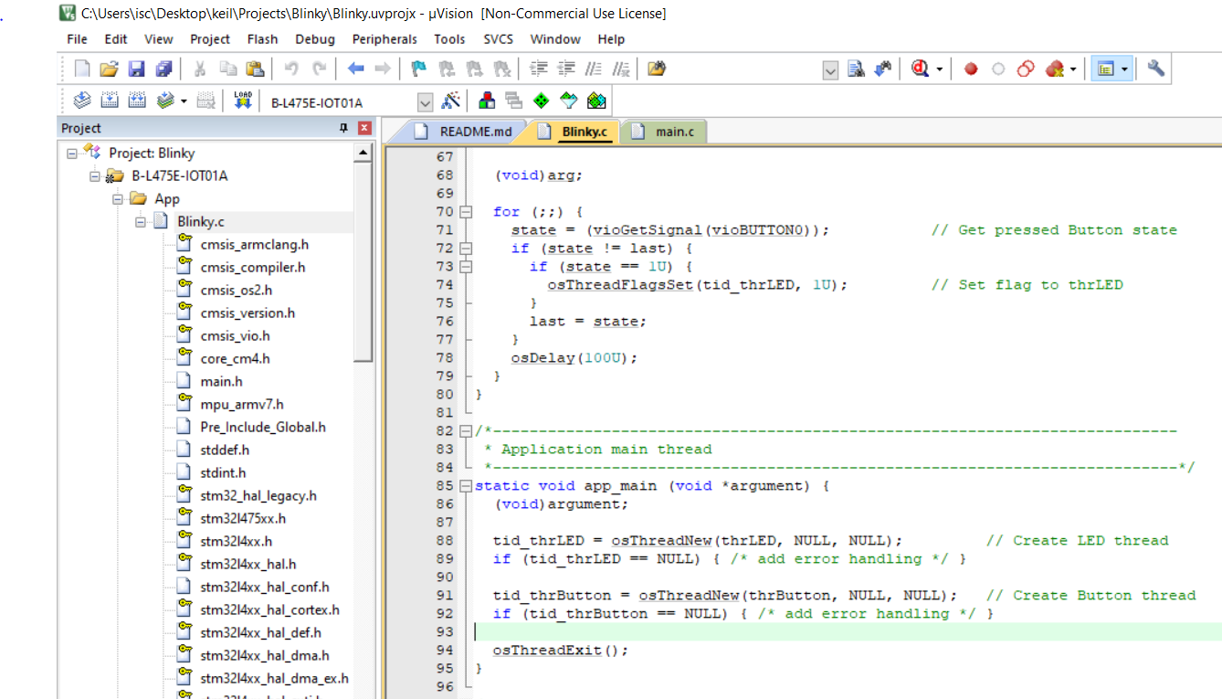Click the osThreadExit call on line 94

point(547,651)
